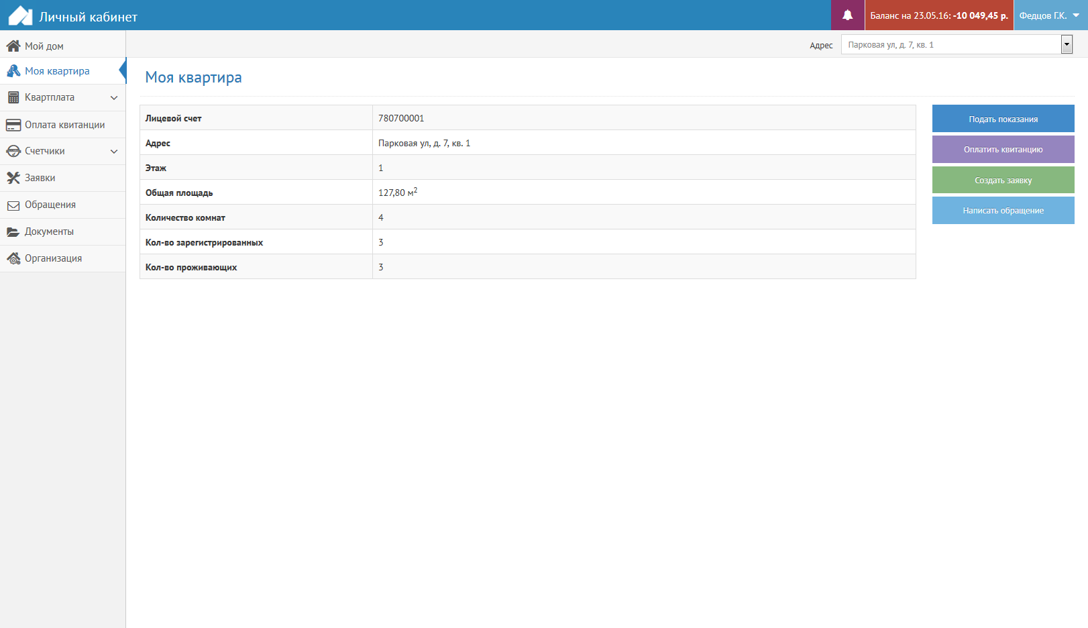The width and height of the screenshot is (1088, 628).
Task: Open Оплата квитанции menu item
Action: click(62, 125)
